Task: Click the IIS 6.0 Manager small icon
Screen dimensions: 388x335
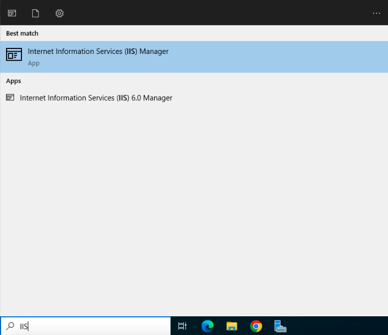Action: 10,97
